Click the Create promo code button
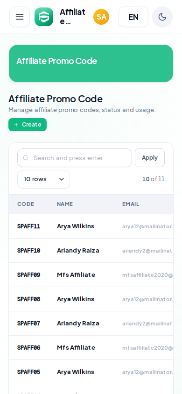The height and width of the screenshot is (394, 182). coord(28,125)
